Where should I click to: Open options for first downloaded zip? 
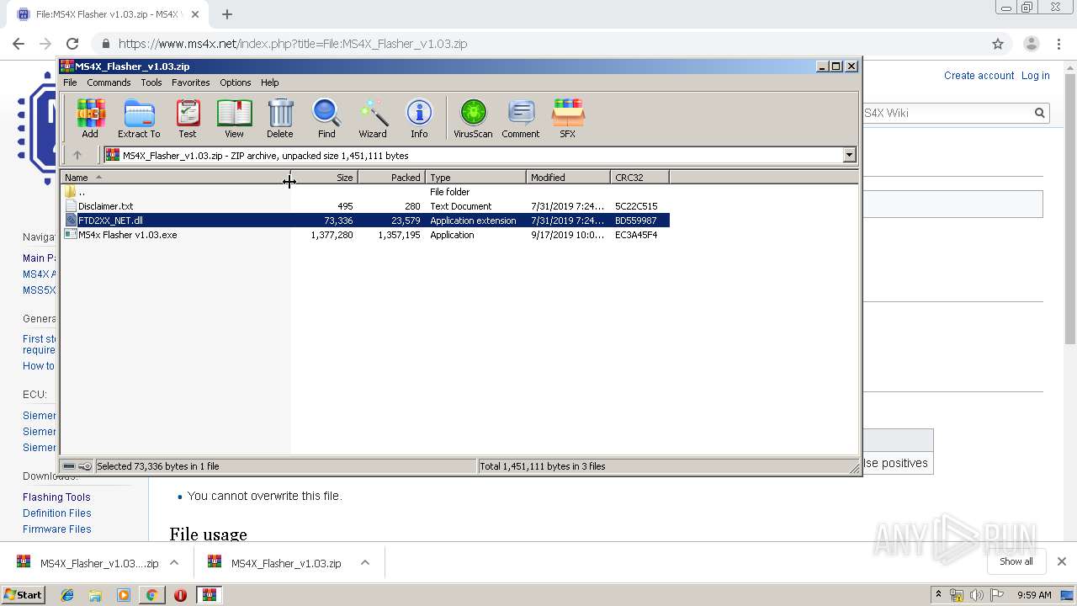174,562
